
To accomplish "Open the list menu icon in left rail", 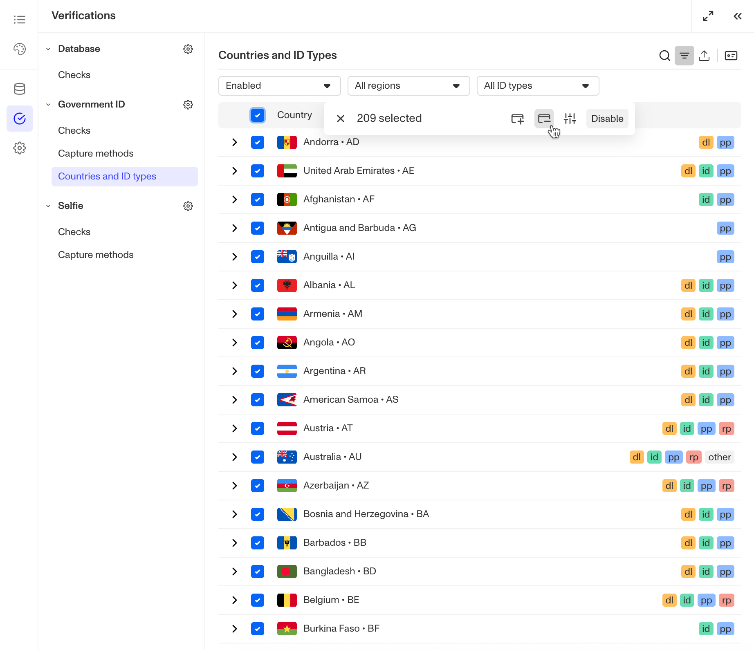I will coord(19,19).
